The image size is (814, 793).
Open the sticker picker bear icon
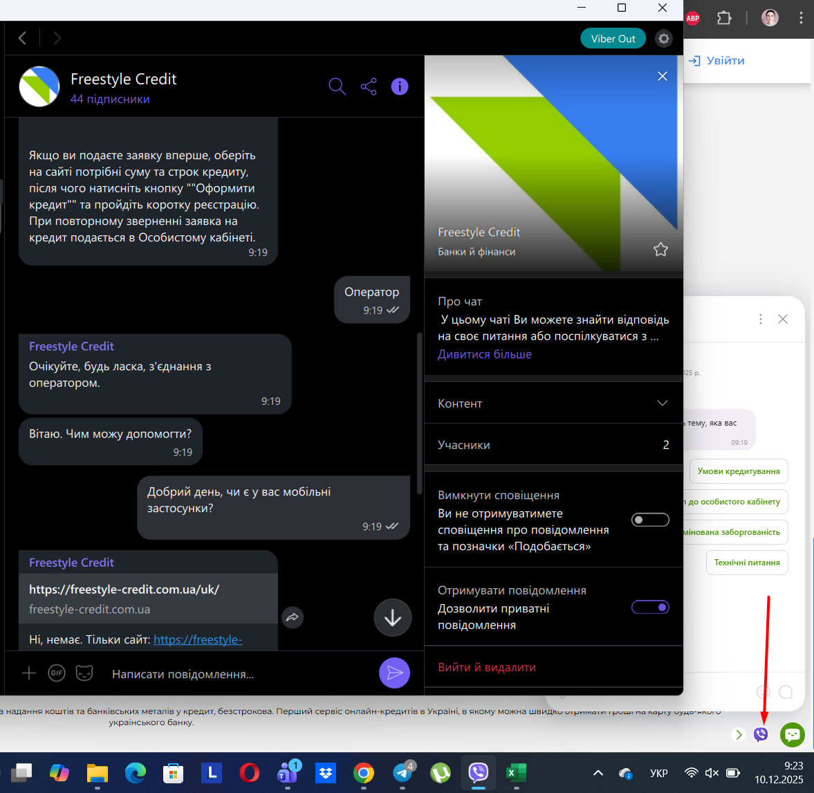point(84,673)
